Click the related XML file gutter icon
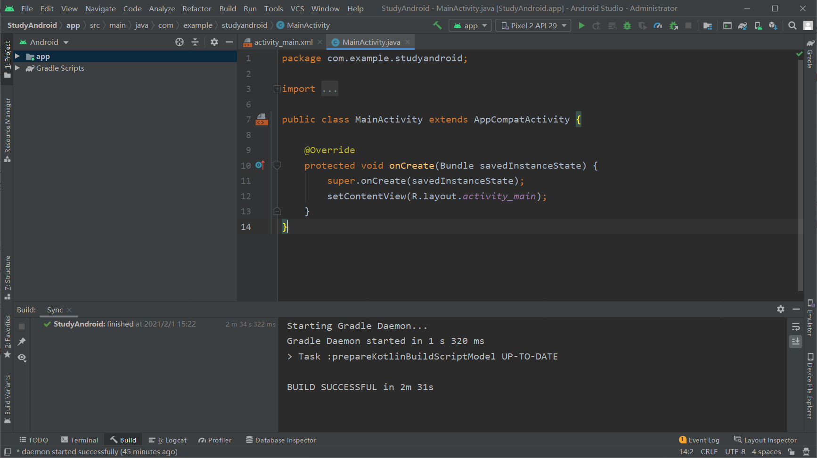The width and height of the screenshot is (817, 458). coord(261,119)
